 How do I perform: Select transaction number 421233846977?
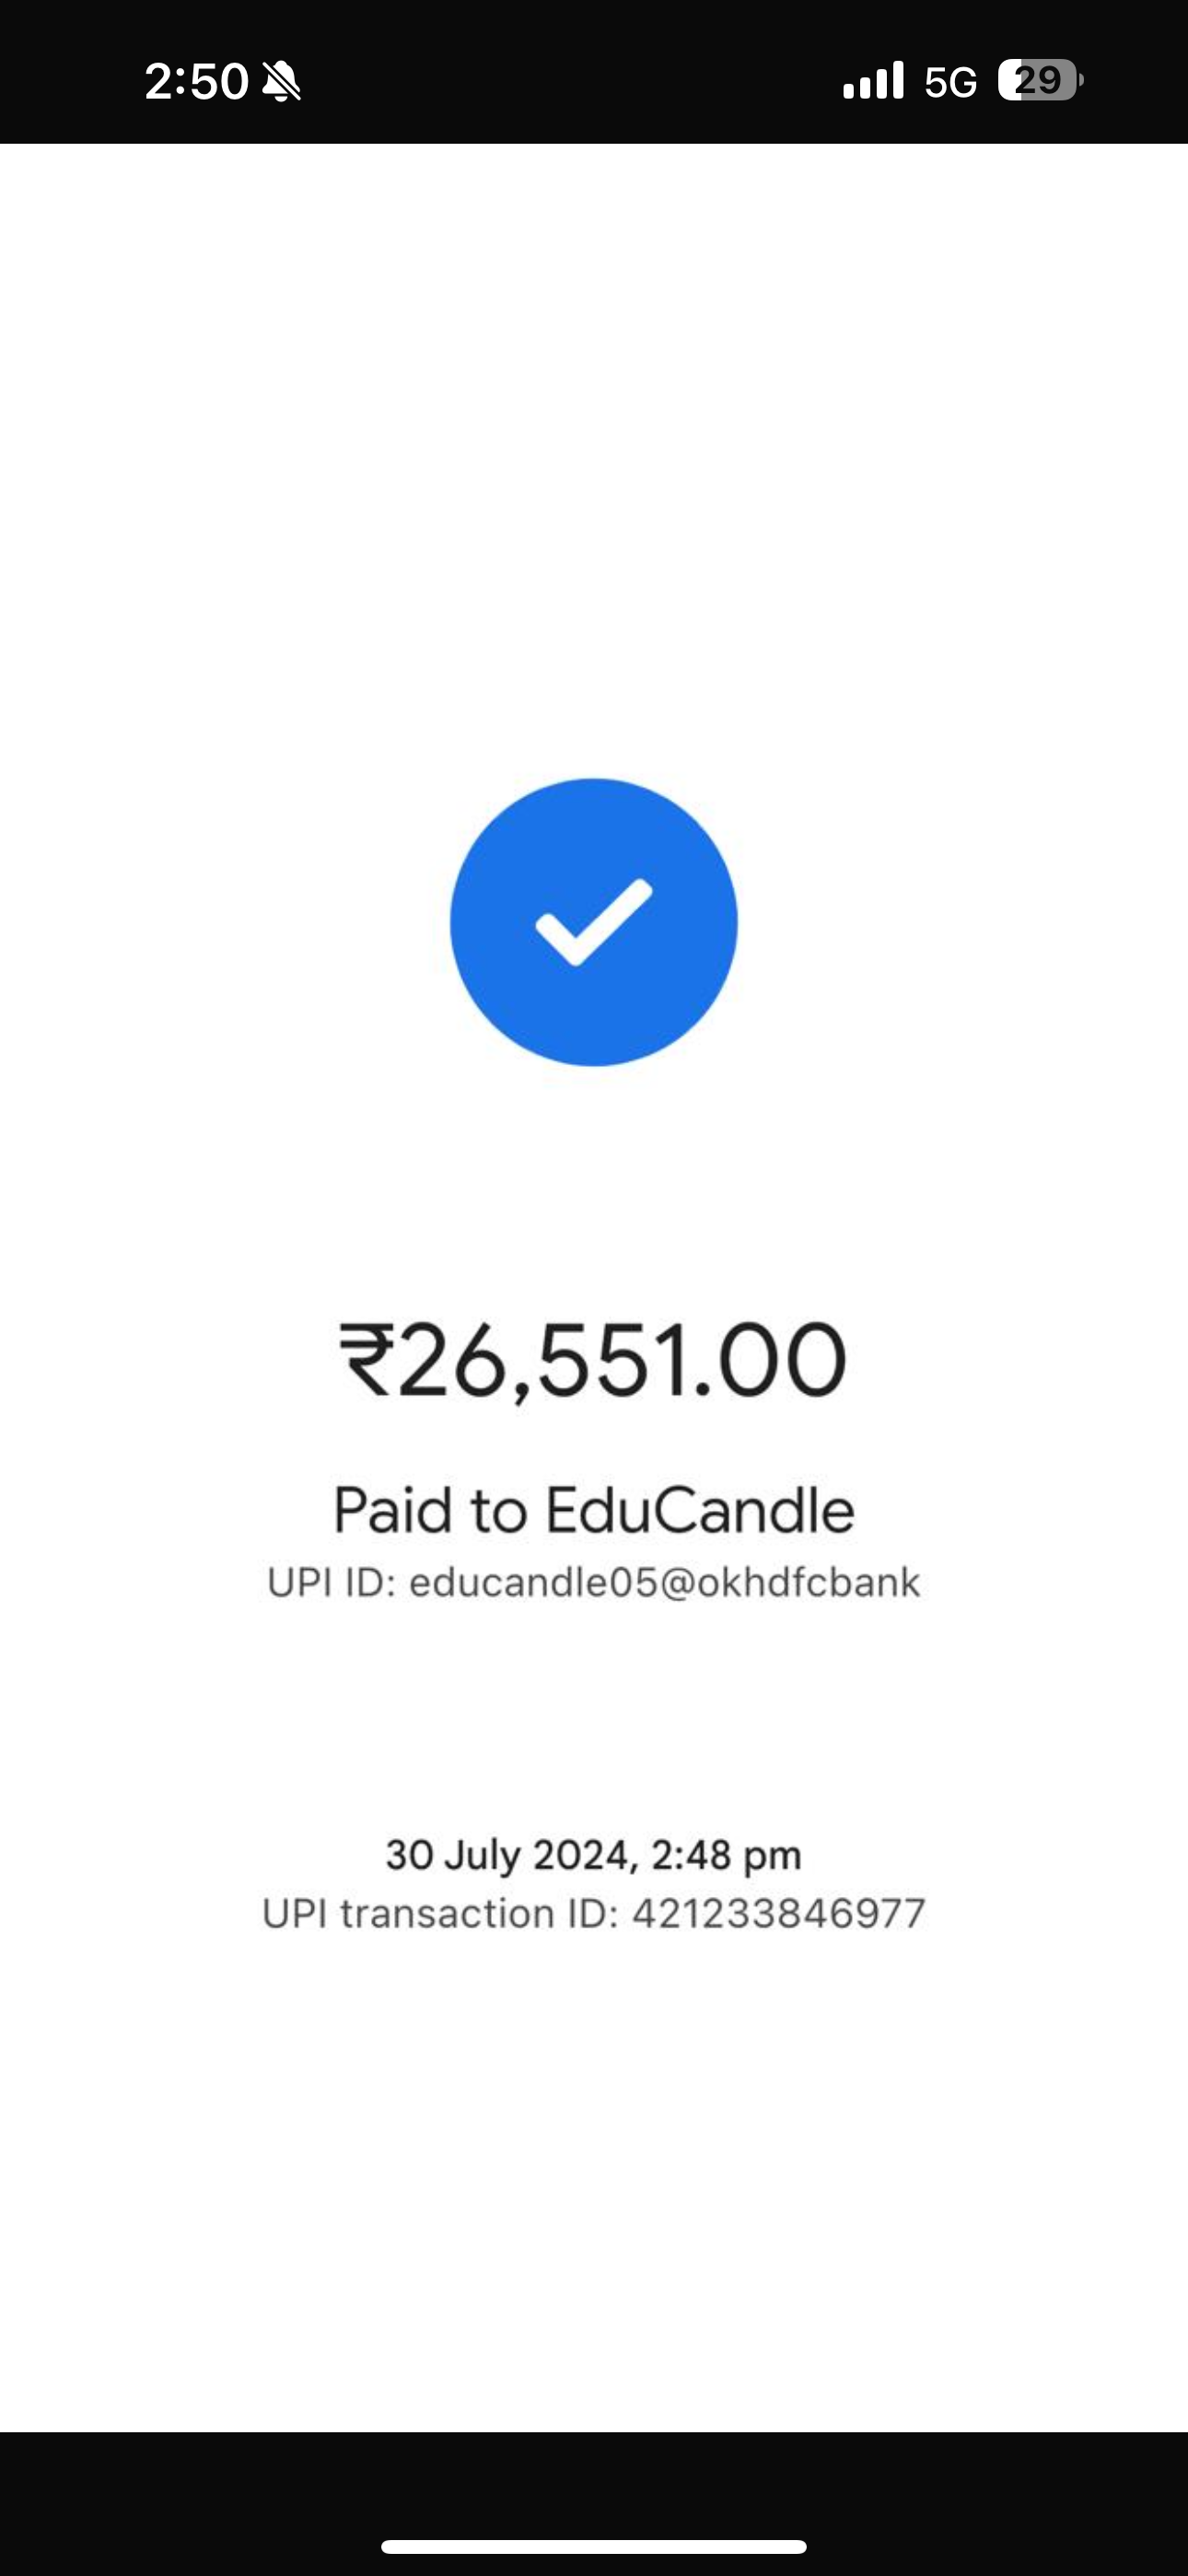click(x=779, y=1913)
